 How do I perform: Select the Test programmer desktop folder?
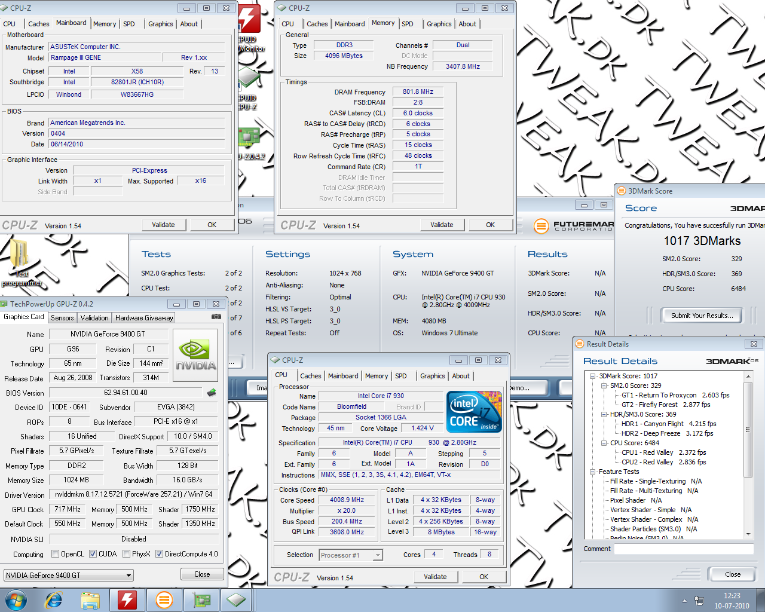tap(21, 263)
